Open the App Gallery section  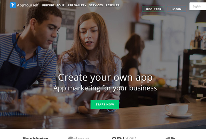pos(77,5)
